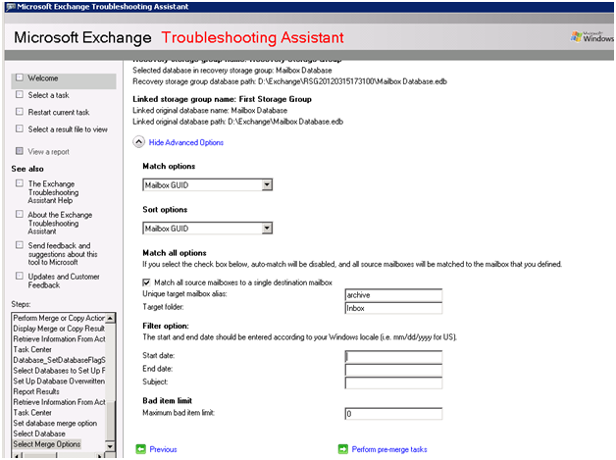Image resolution: width=616 pixels, height=460 pixels.
Task: Click Perform pre-merge tasks link
Action: click(389, 449)
